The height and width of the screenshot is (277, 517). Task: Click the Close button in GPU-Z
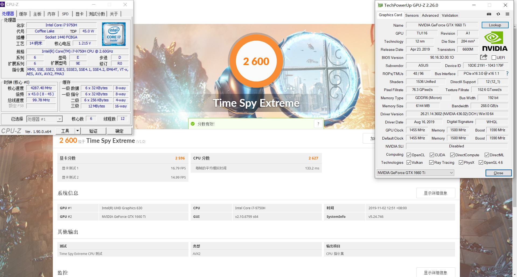tap(498, 173)
